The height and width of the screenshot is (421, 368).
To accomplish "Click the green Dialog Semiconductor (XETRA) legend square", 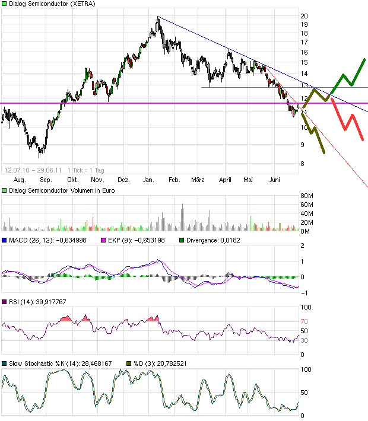I will (4, 4).
